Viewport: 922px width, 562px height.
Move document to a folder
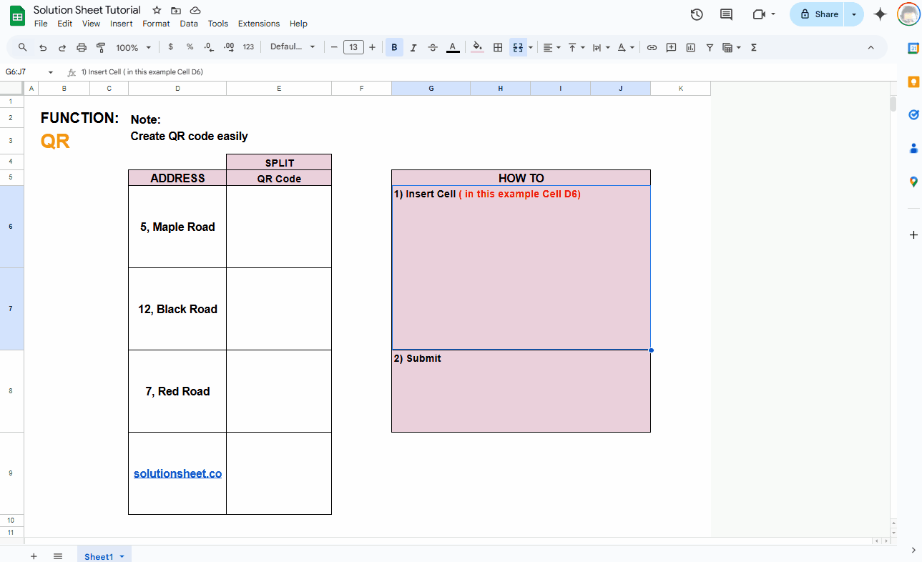tap(176, 10)
